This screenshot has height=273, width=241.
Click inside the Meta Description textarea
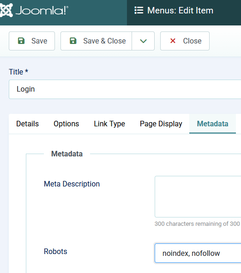(x=198, y=197)
